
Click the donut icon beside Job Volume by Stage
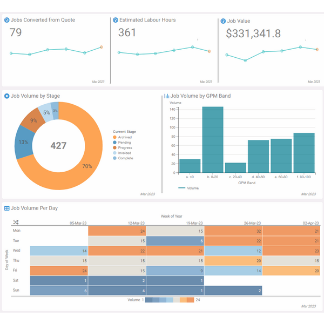[6, 96]
